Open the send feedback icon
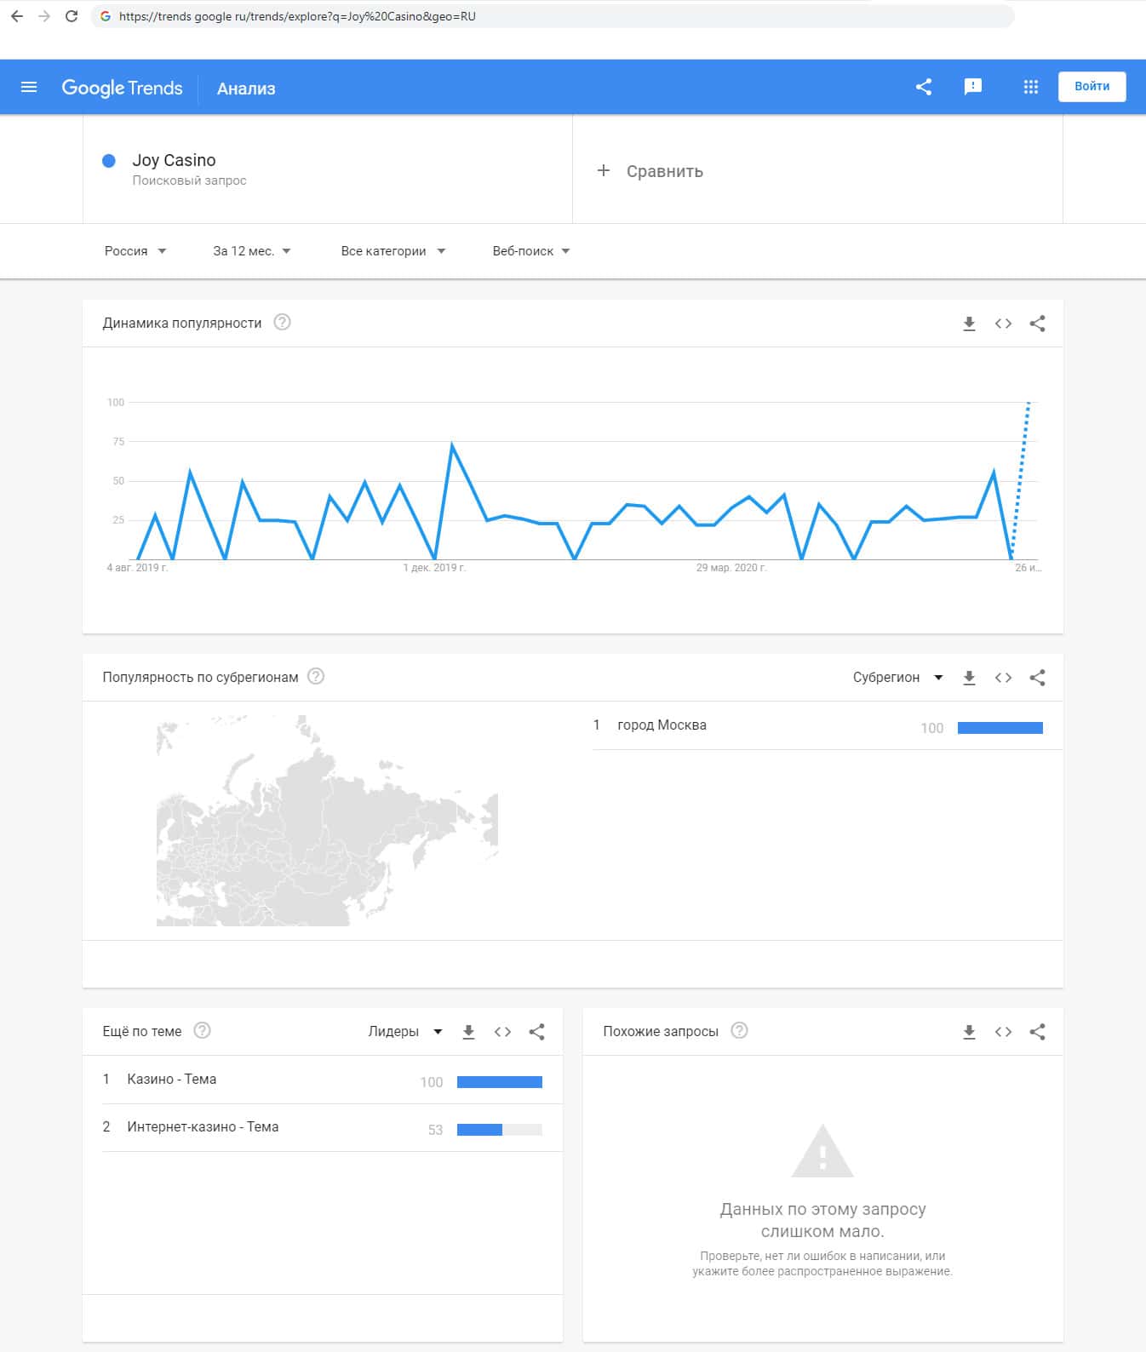 click(972, 87)
